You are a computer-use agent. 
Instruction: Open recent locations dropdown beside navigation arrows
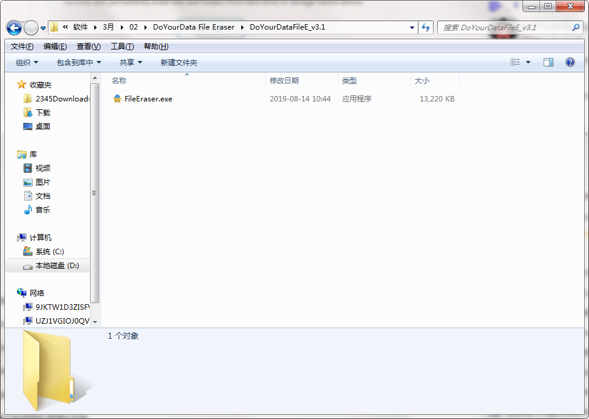pos(43,28)
